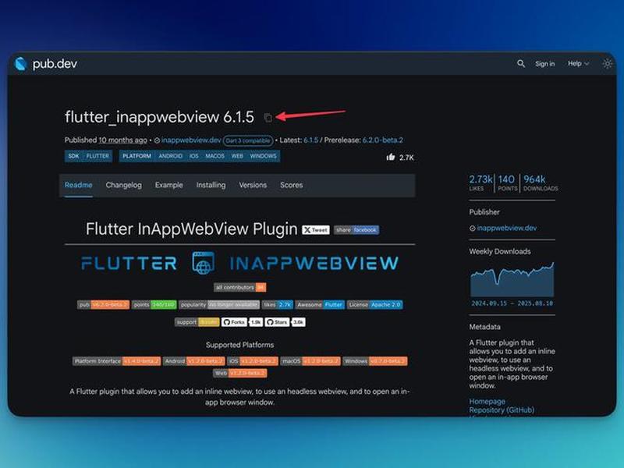The height and width of the screenshot is (468, 624).
Task: Open the Example tab
Action: (168, 185)
